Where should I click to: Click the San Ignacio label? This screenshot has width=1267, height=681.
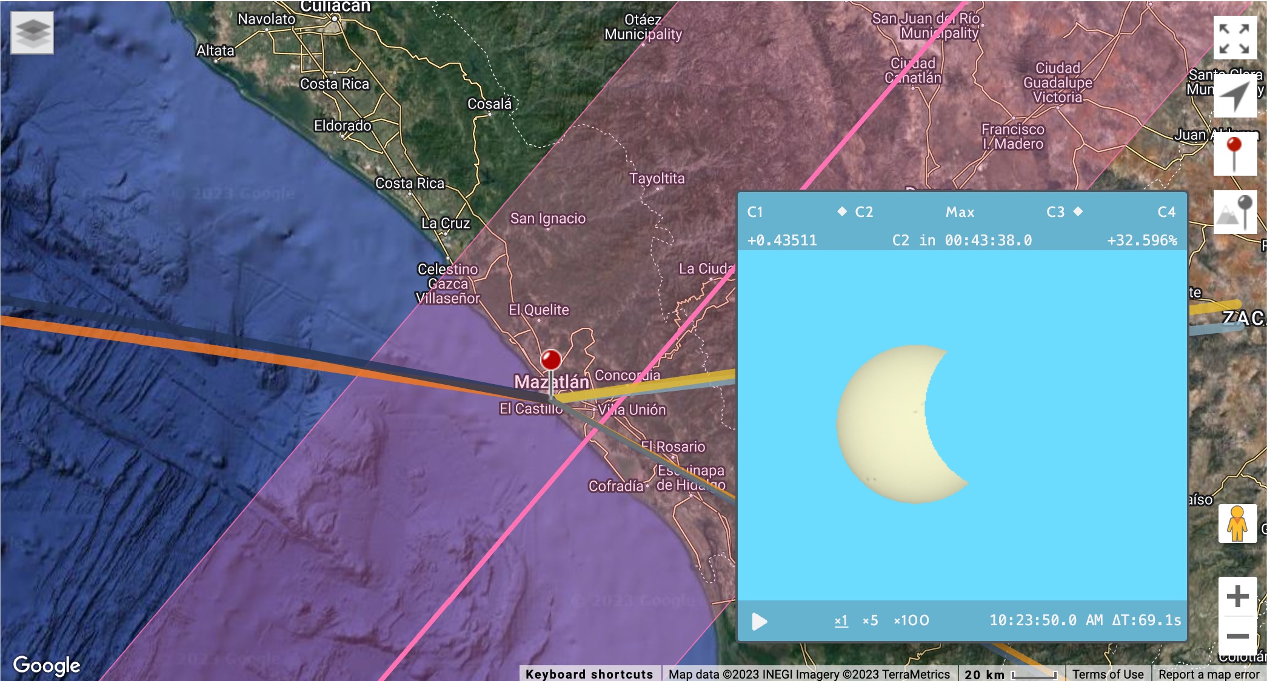tap(548, 218)
